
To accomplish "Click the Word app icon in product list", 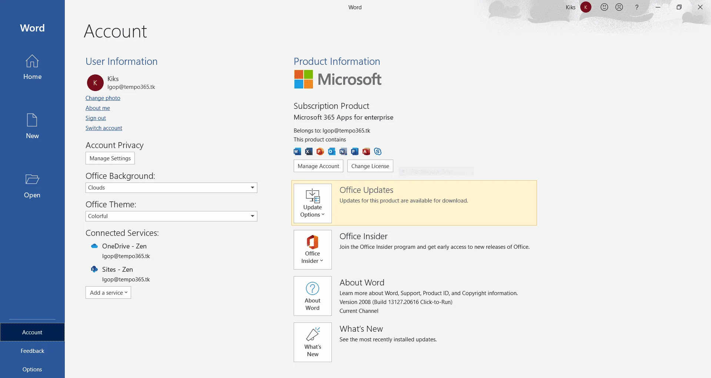I will [297, 151].
